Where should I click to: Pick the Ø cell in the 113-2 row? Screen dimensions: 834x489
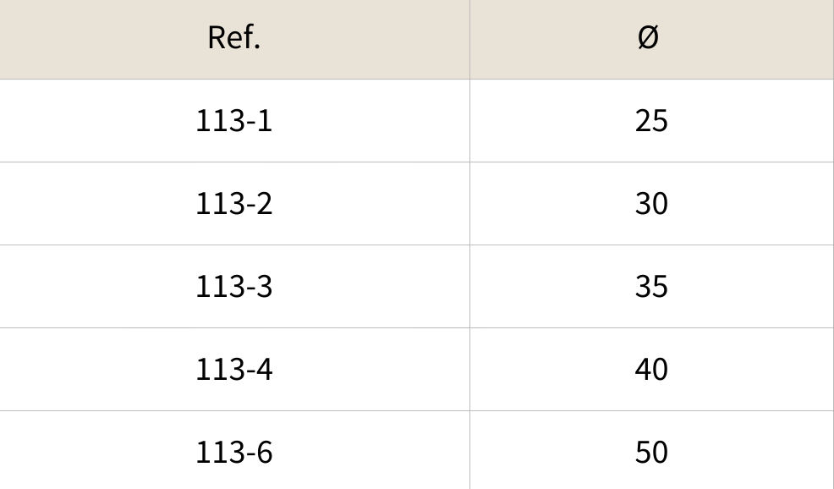click(650, 204)
